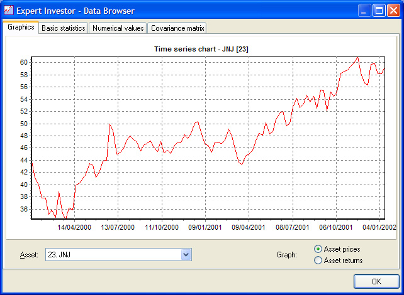Viewport: 404px width, 295px height.
Task: Click the 04/01/2002 date label on chart axis
Action: [x=379, y=227]
